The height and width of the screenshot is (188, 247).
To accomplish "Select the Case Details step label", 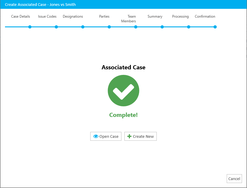I will pyautogui.click(x=21, y=16).
